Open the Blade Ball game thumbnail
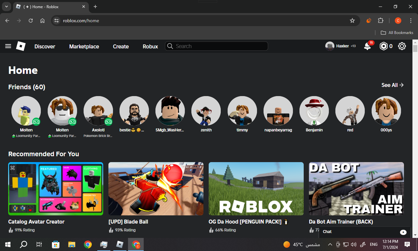418x251 pixels. point(156,189)
